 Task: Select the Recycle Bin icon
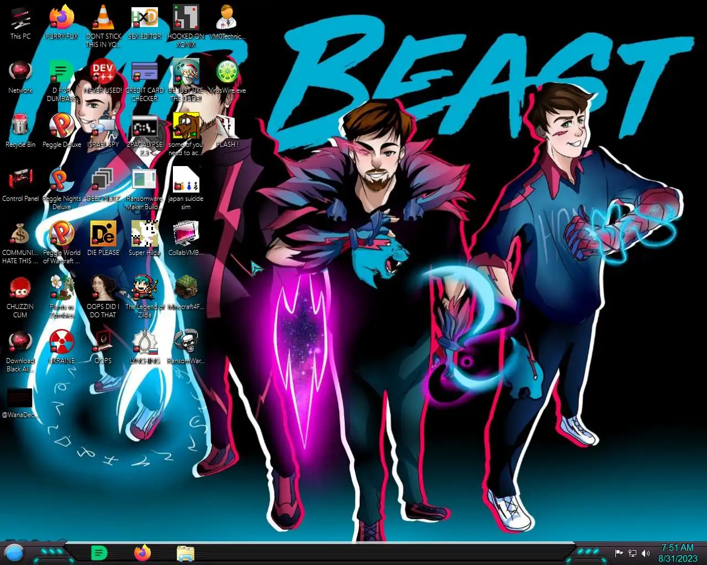20,131
